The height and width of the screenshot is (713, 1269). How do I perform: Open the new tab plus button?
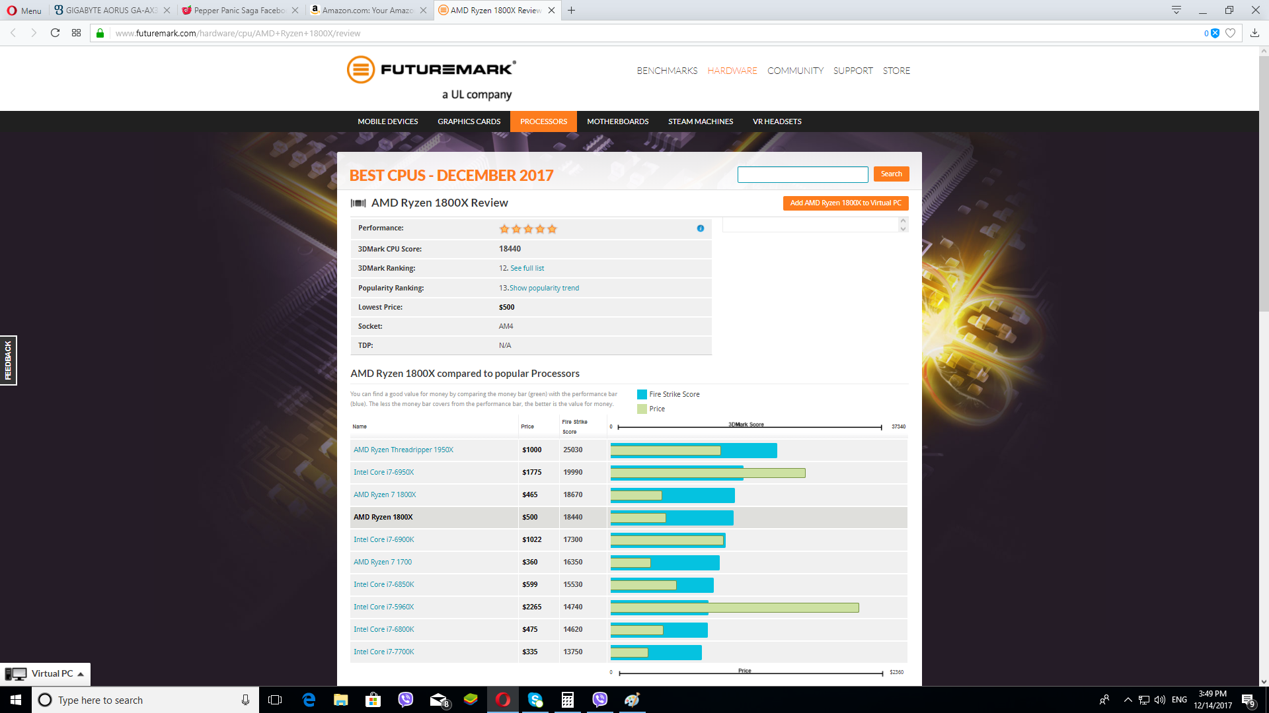(x=571, y=11)
